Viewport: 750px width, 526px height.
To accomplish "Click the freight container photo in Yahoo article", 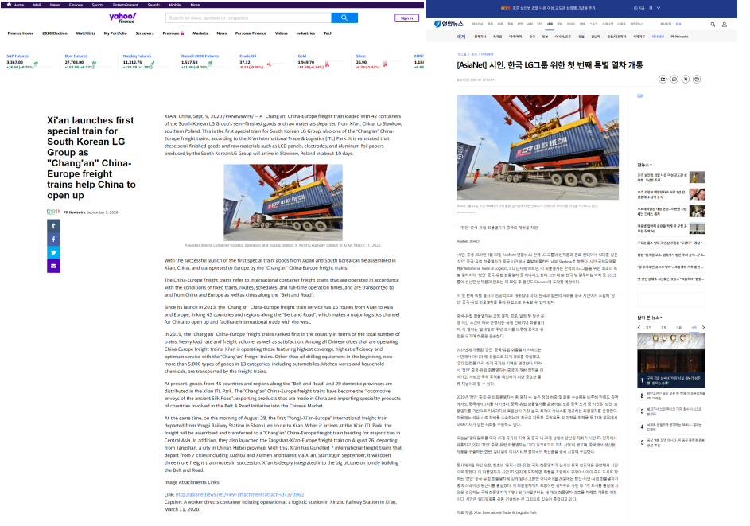I will pos(283,202).
